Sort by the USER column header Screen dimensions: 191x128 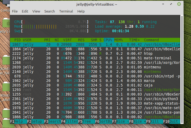27,40
